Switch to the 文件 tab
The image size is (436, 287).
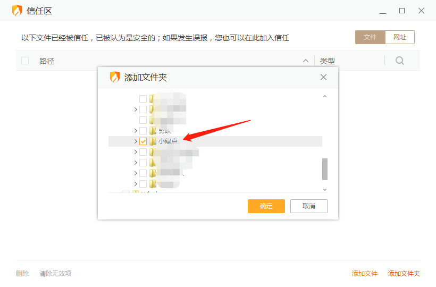coord(370,37)
